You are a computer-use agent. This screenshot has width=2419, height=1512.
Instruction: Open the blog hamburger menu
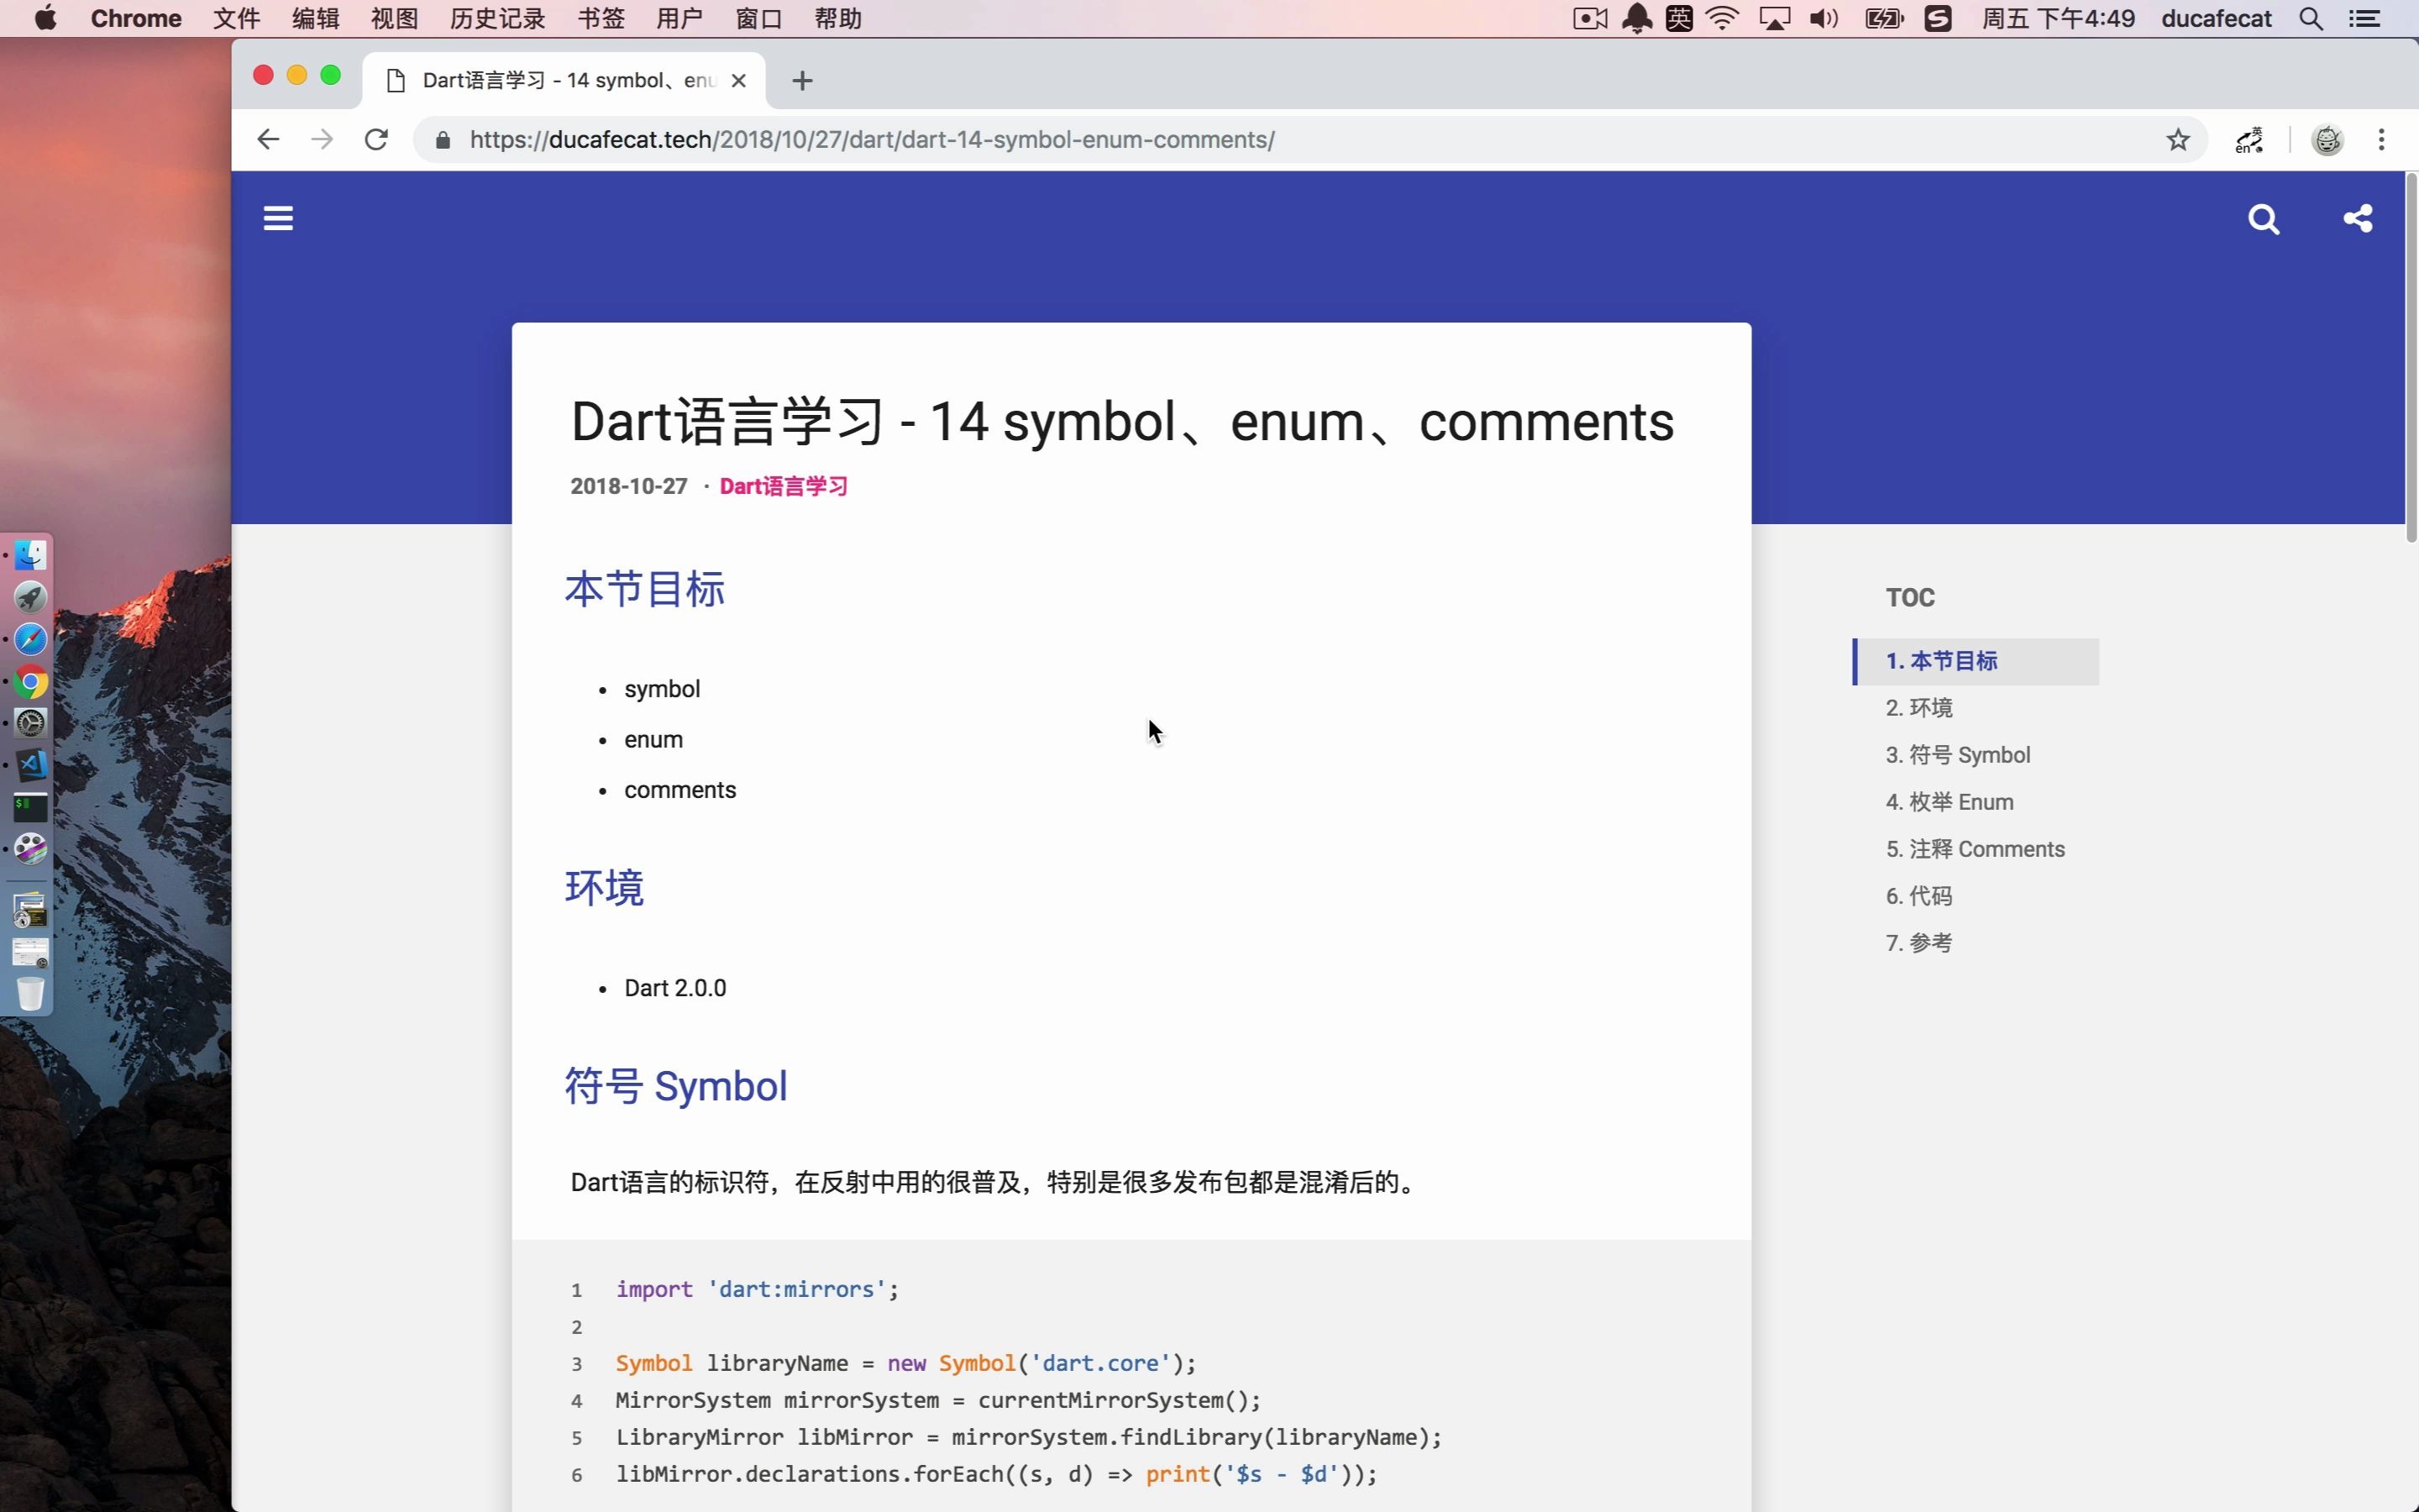coord(278,218)
